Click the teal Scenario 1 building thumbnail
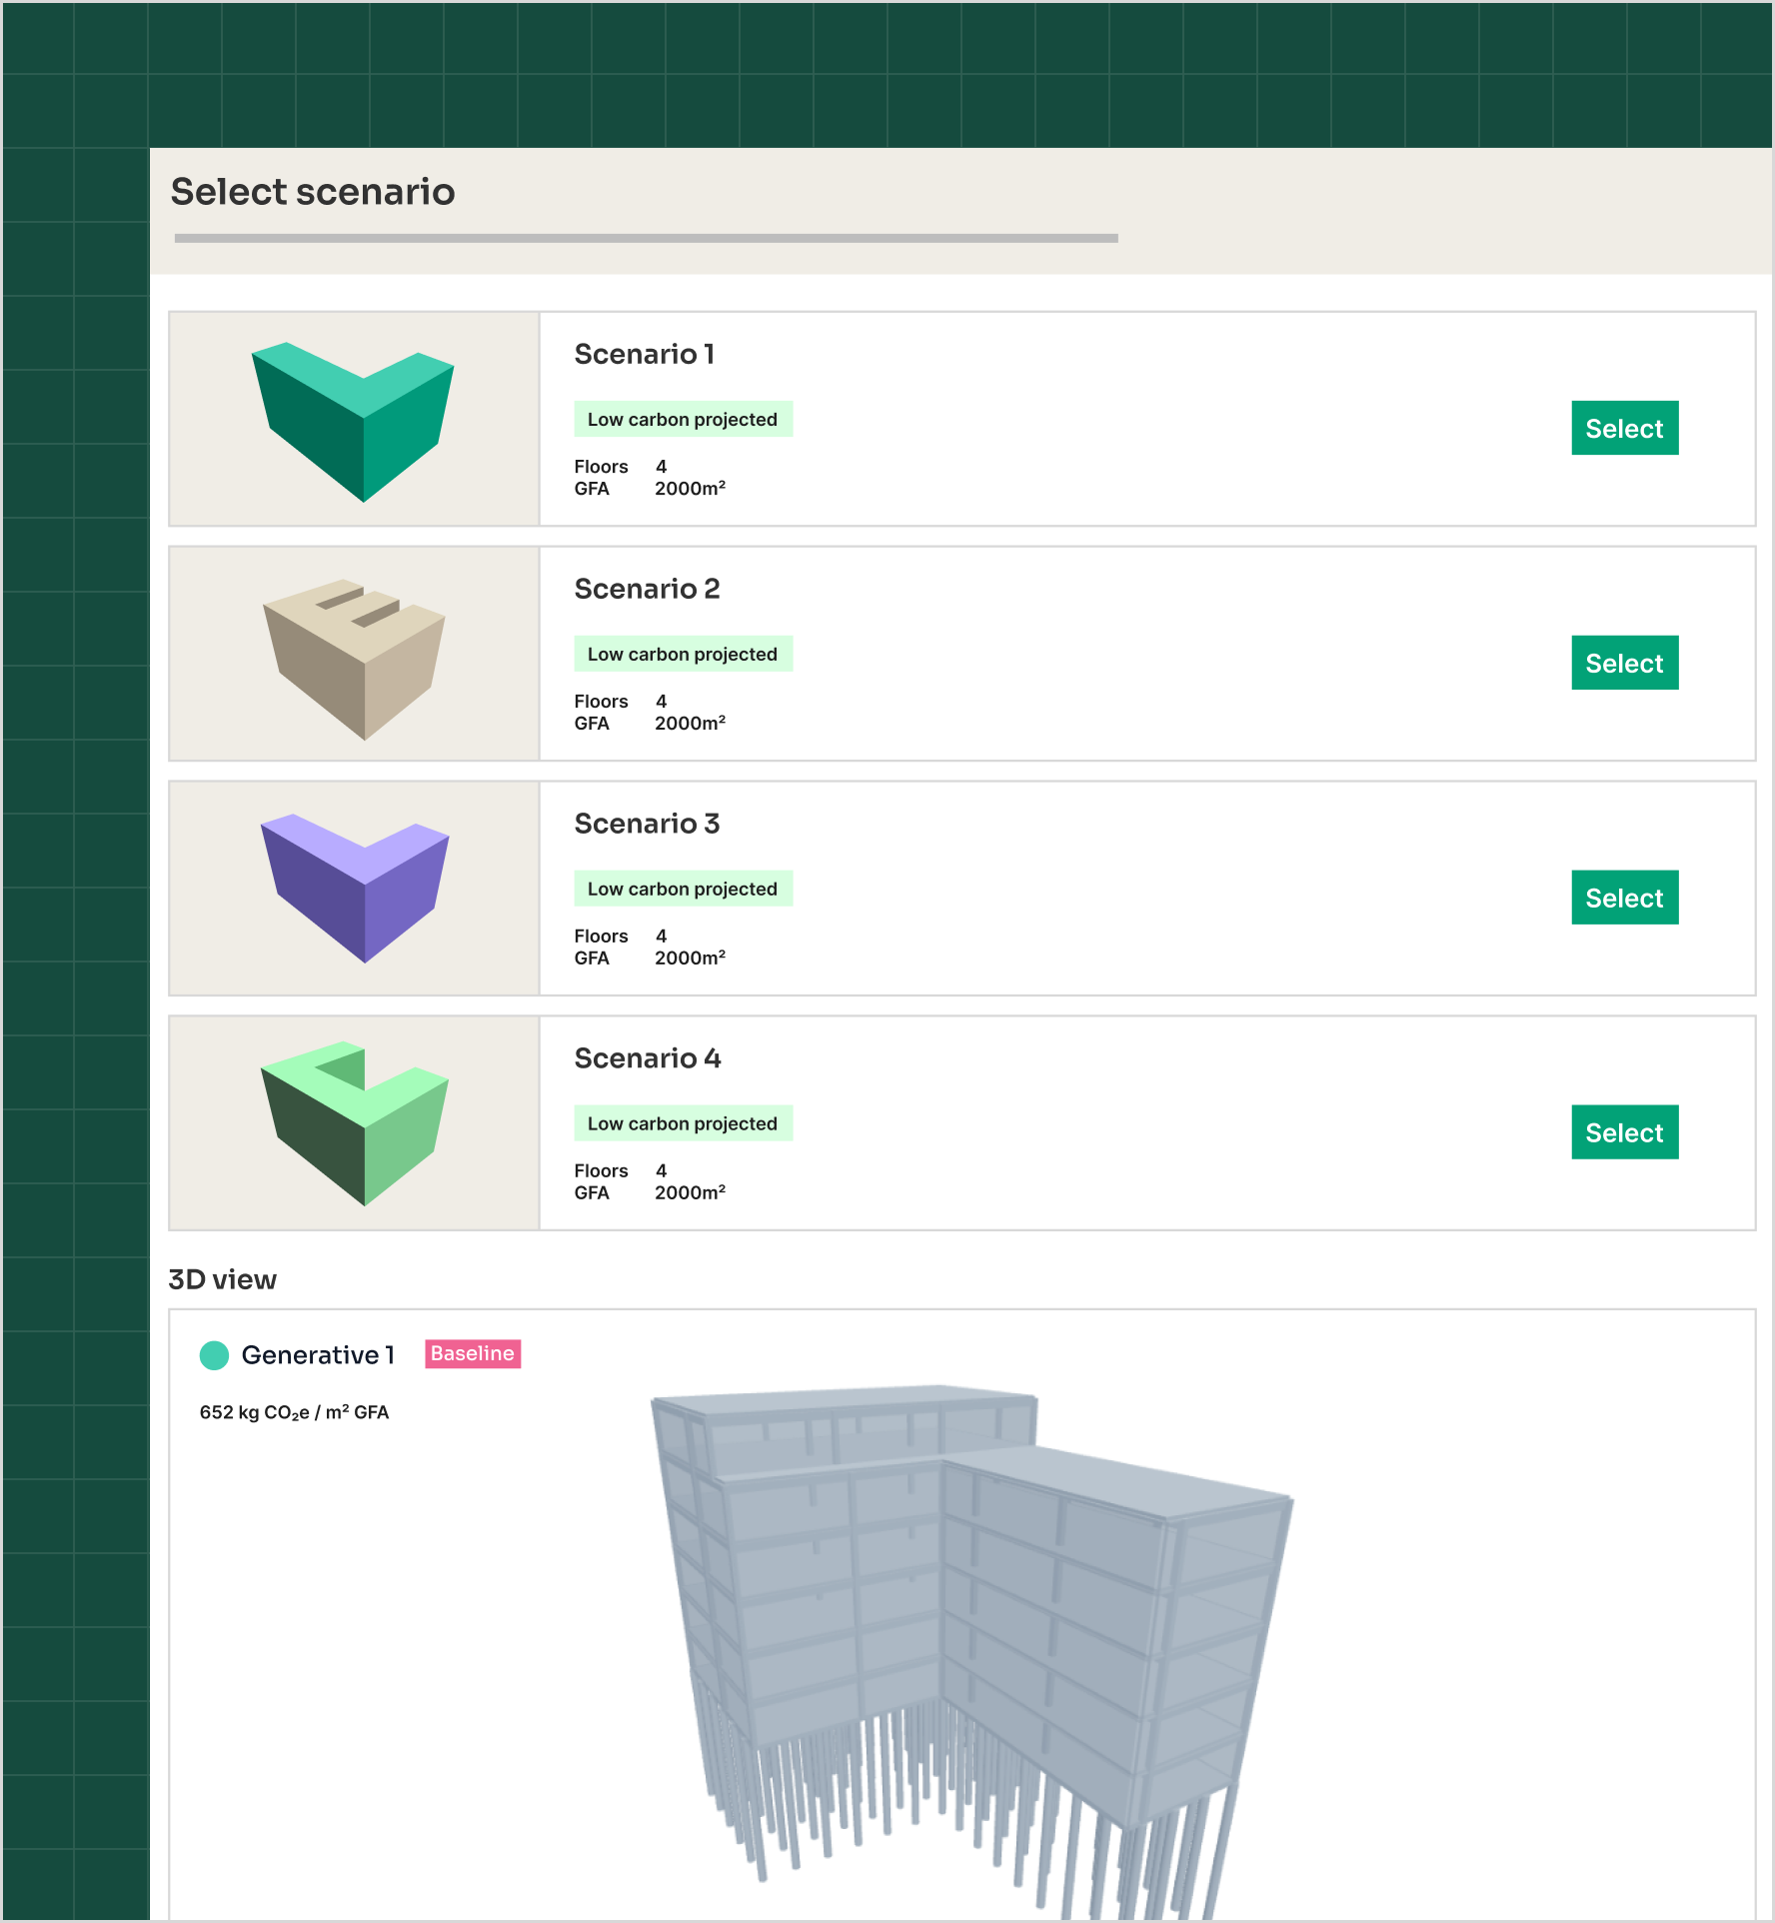This screenshot has height=1923, width=1775. tap(354, 420)
